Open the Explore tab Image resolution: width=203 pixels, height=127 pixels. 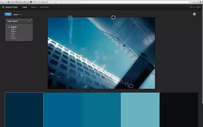[33, 7]
